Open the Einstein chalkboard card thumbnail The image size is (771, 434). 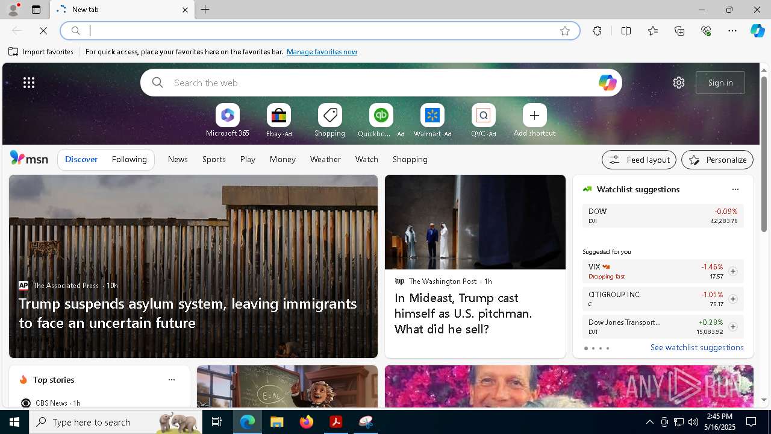tap(287, 386)
